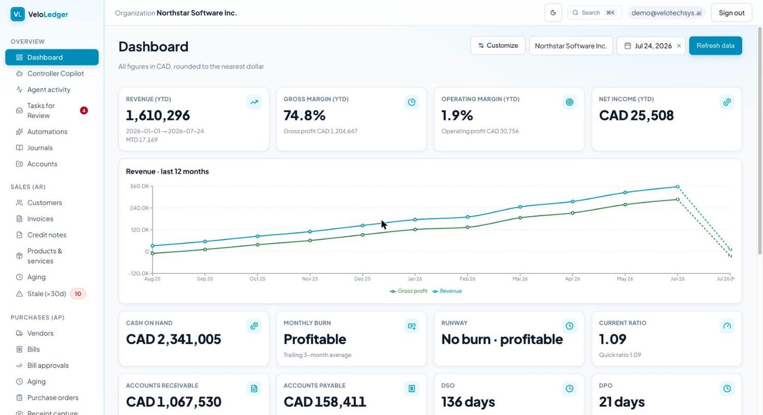763x415 pixels.
Task: Click the Stale (>30d) warning icon
Action: pyautogui.click(x=20, y=294)
